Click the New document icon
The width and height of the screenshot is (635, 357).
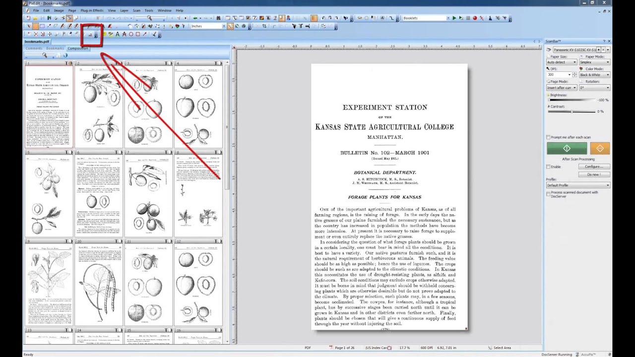(x=28, y=18)
